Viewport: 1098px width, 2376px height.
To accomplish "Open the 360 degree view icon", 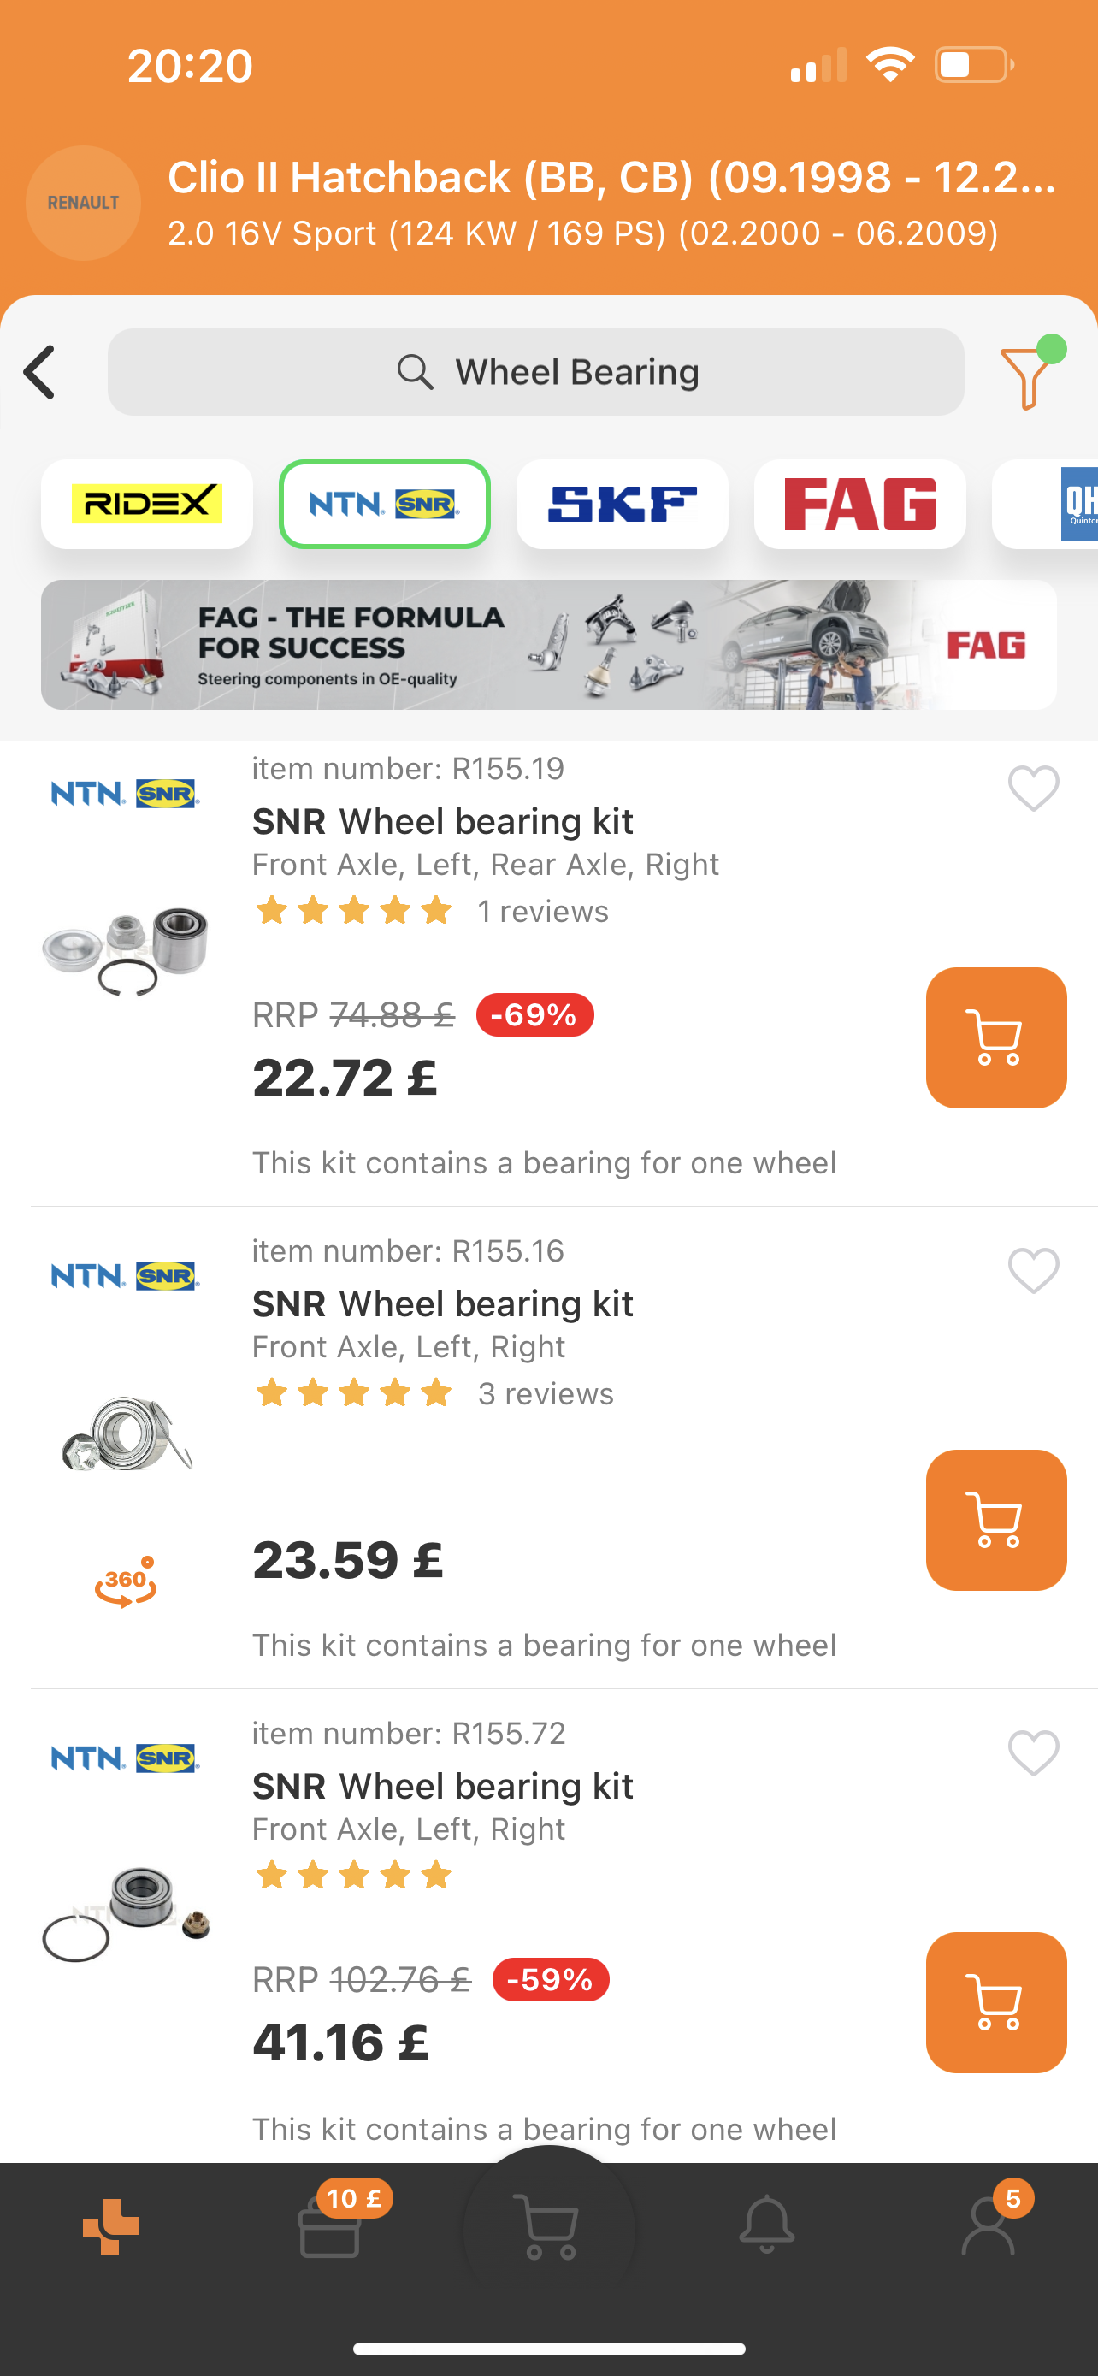I will click(126, 1581).
